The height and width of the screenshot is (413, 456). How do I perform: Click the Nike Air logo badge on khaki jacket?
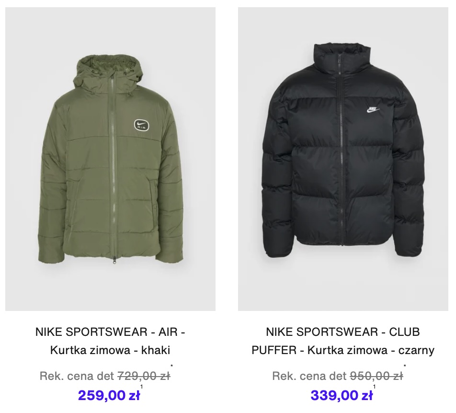(142, 126)
